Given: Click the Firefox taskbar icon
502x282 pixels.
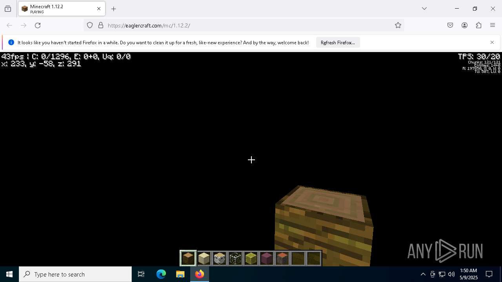Looking at the screenshot, I should point(200,274).
